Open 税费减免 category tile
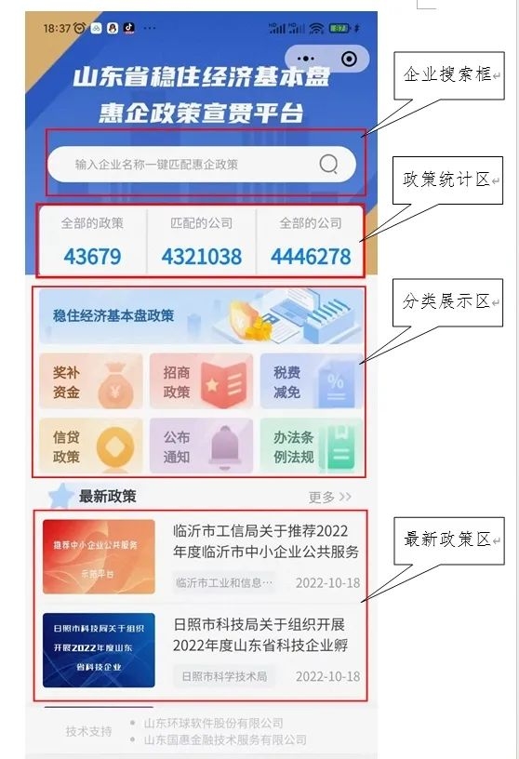The height and width of the screenshot is (759, 519). 312,381
